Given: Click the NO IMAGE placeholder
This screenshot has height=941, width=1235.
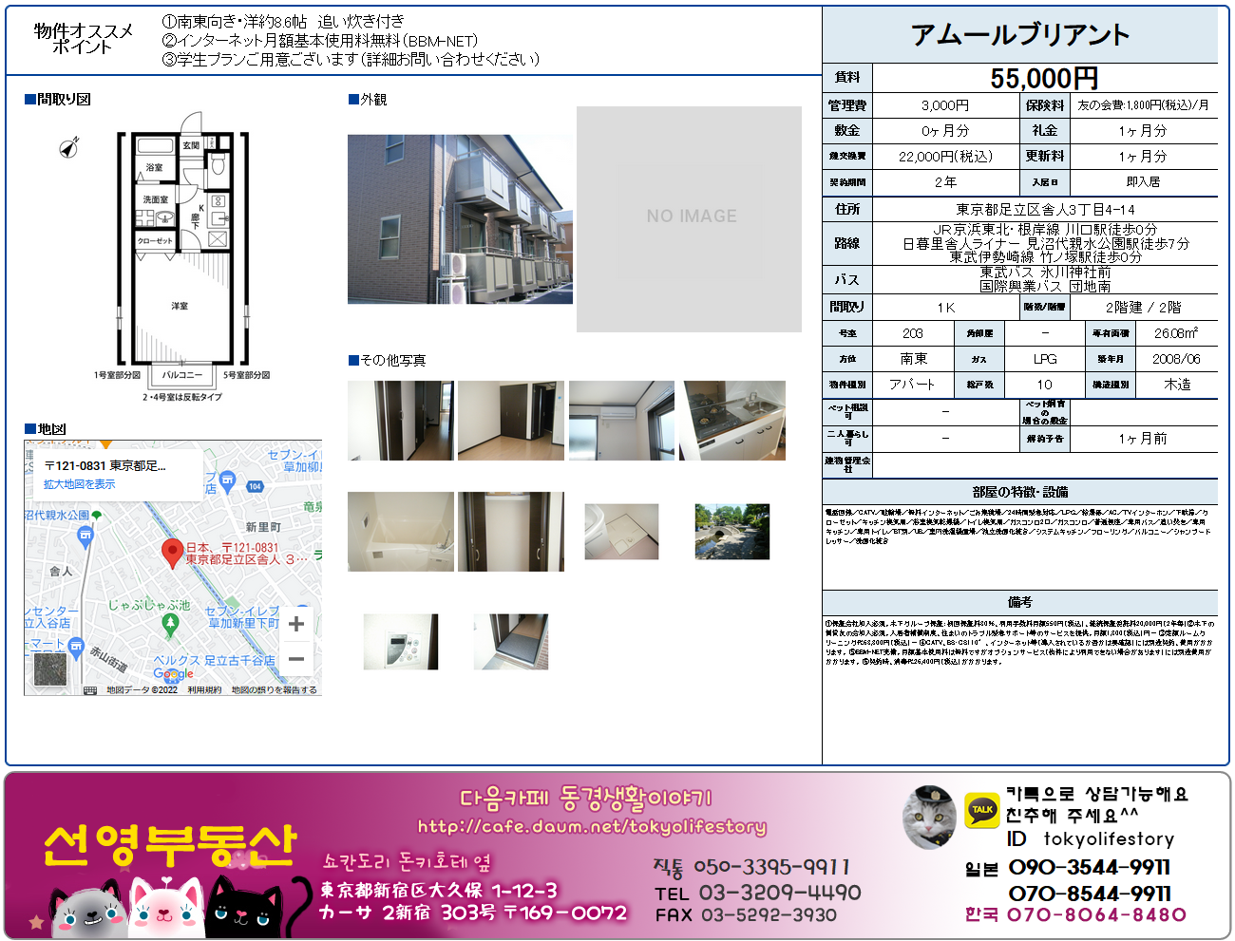Looking at the screenshot, I should 690,219.
